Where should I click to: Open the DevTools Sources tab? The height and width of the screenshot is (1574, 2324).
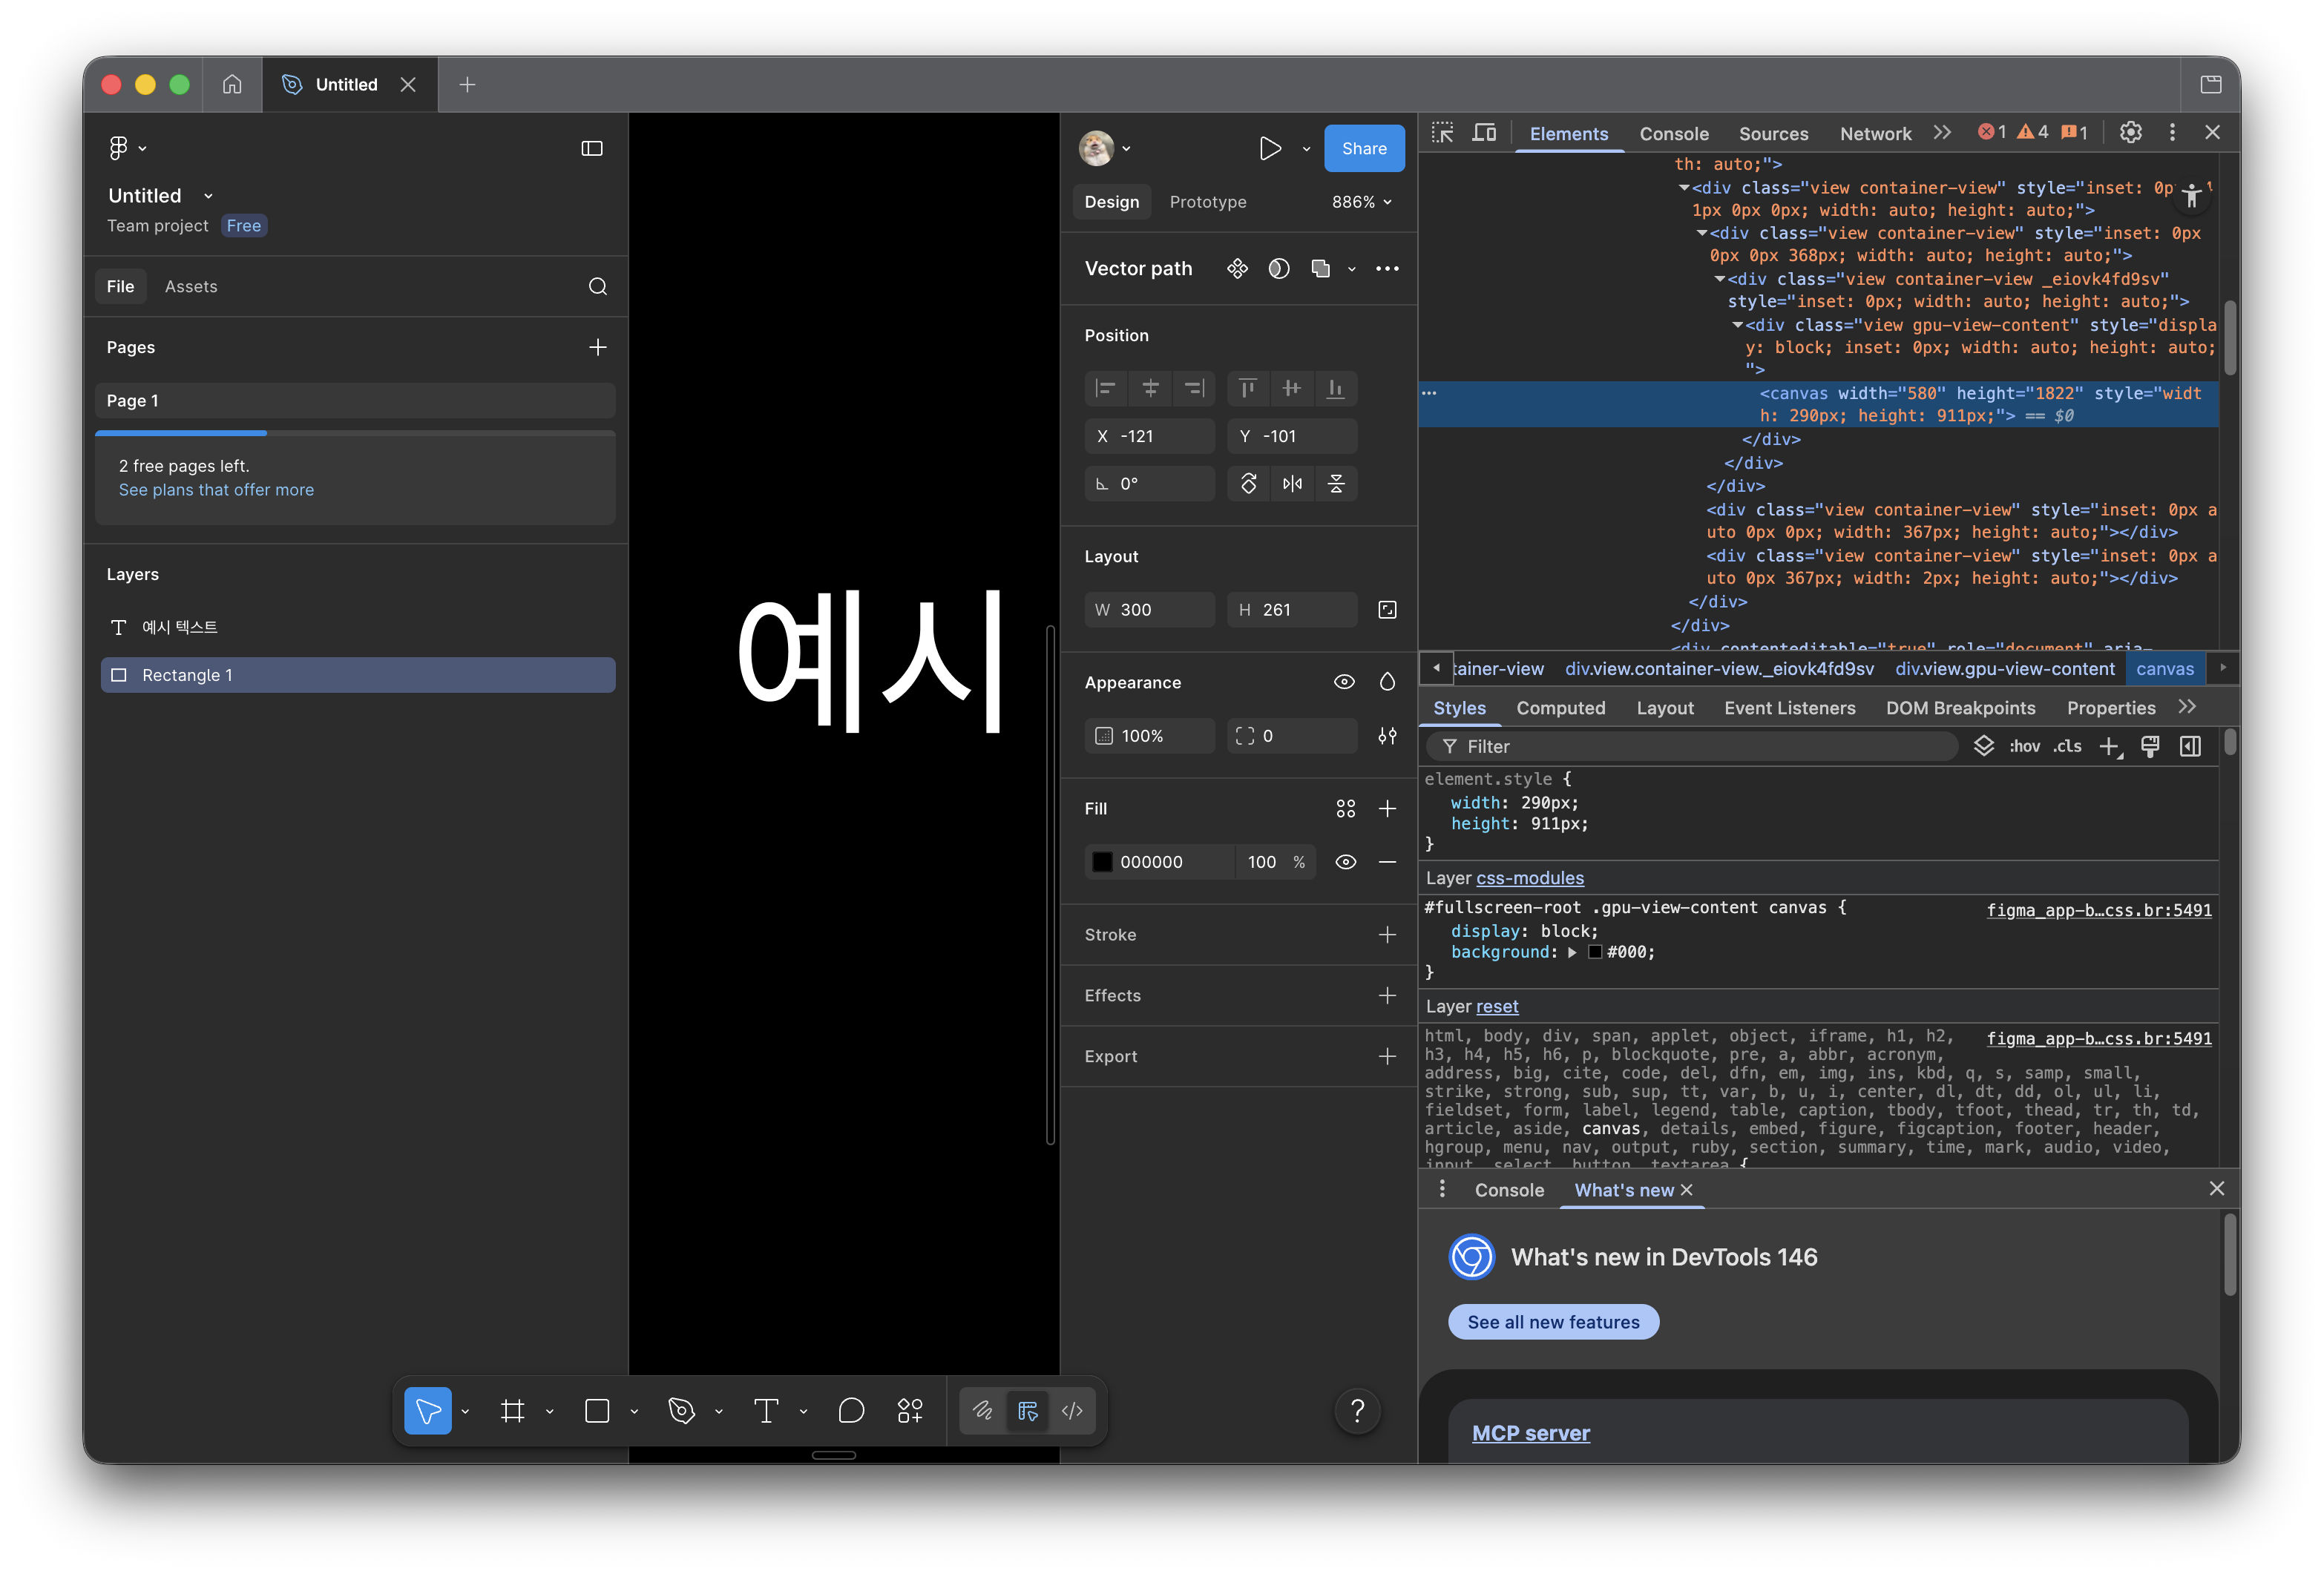click(x=1773, y=134)
